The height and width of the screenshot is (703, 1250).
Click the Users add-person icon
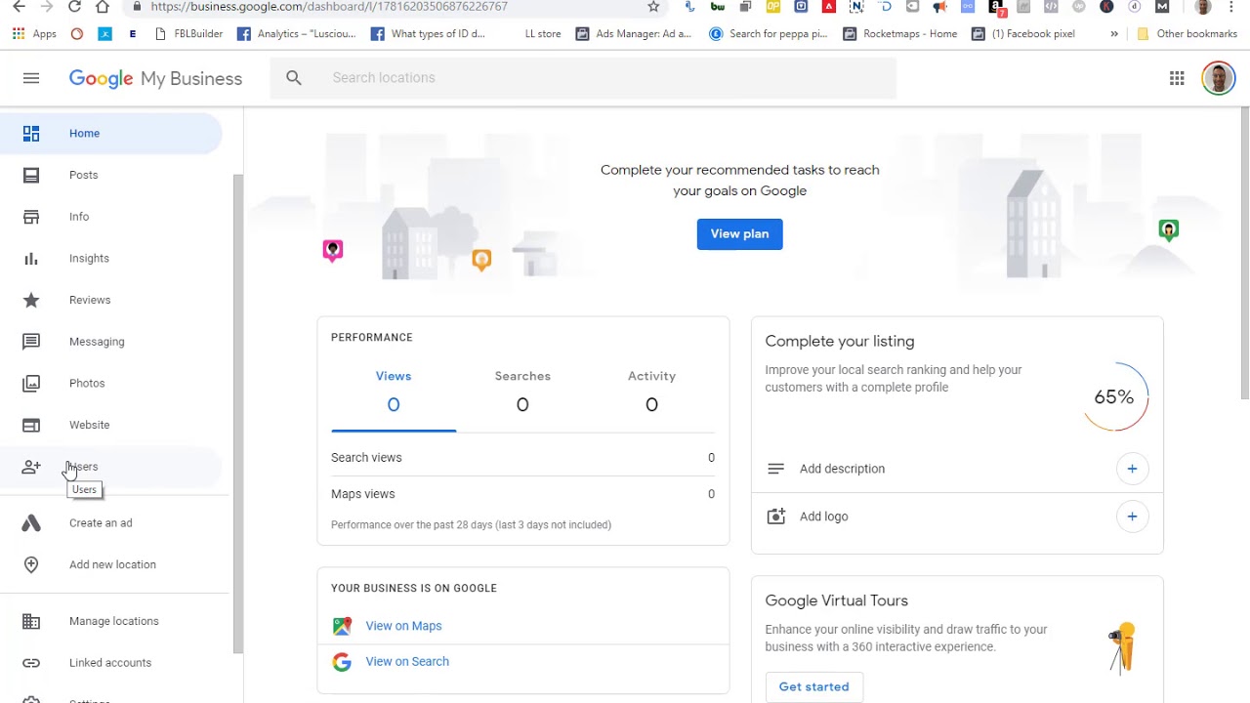(31, 467)
